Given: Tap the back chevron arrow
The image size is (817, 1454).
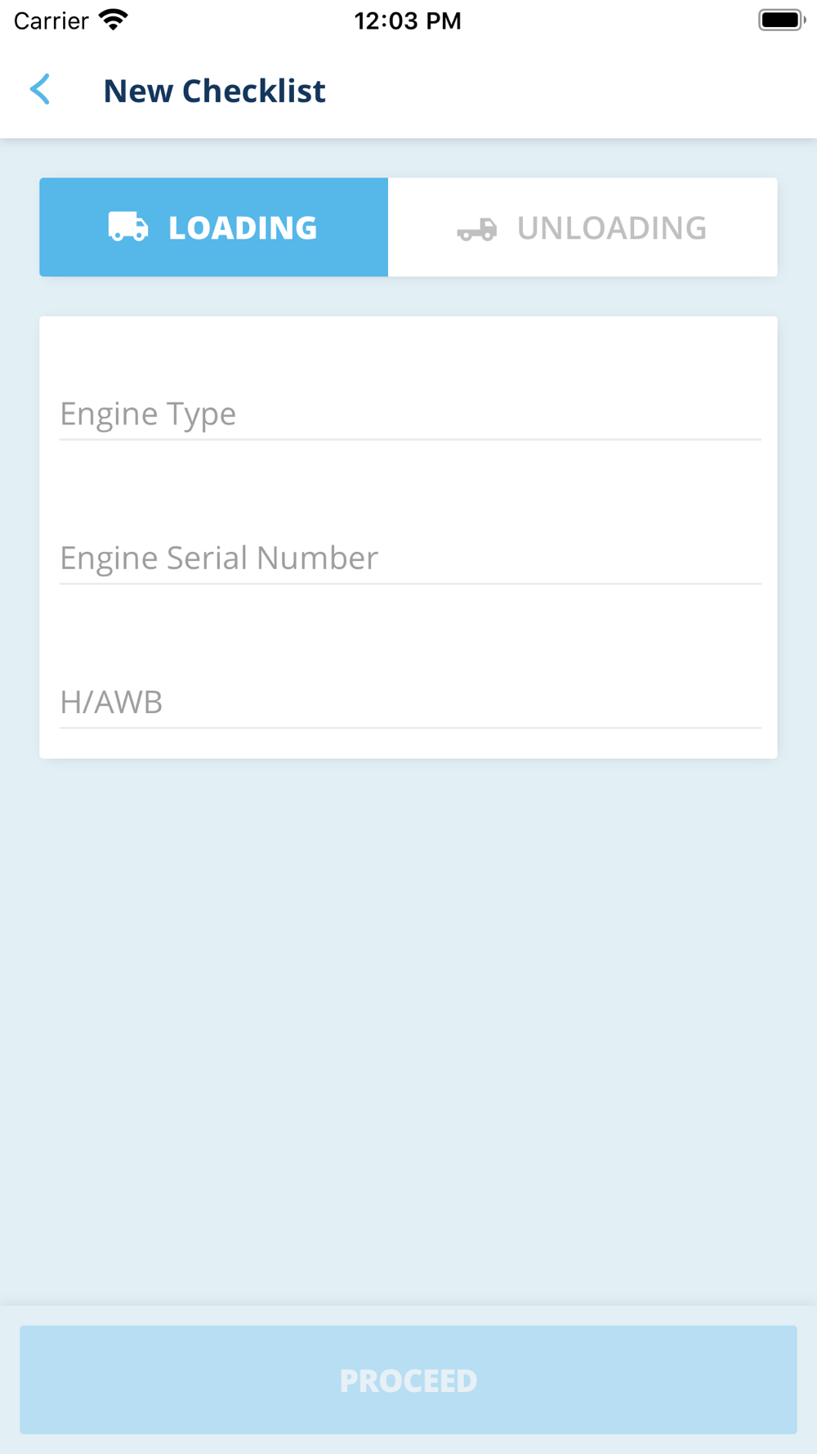Looking at the screenshot, I should point(40,90).
